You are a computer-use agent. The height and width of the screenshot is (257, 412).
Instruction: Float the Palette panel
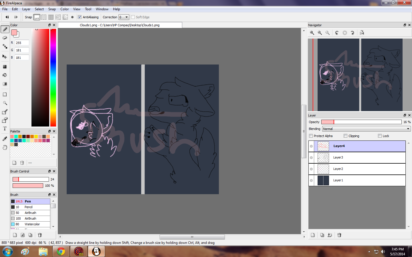point(49,131)
